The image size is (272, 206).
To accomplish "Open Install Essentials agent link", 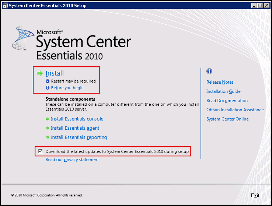I will [x=75, y=128].
